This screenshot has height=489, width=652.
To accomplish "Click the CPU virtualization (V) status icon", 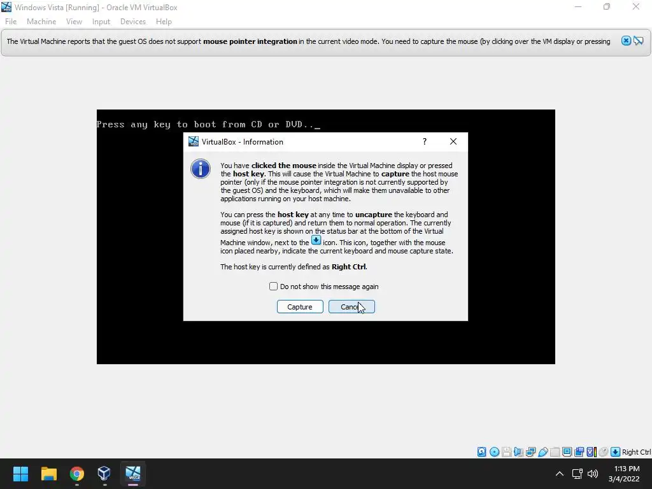I will tap(592, 451).
